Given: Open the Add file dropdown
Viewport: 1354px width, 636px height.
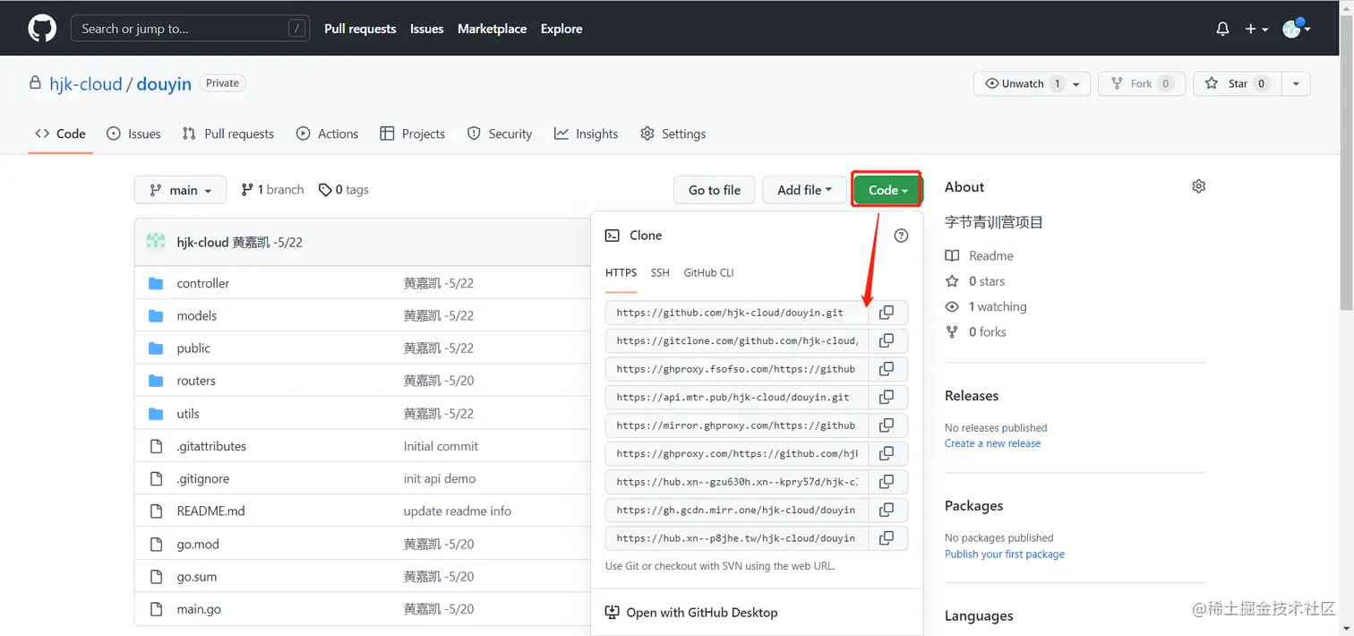Looking at the screenshot, I should click(x=804, y=190).
